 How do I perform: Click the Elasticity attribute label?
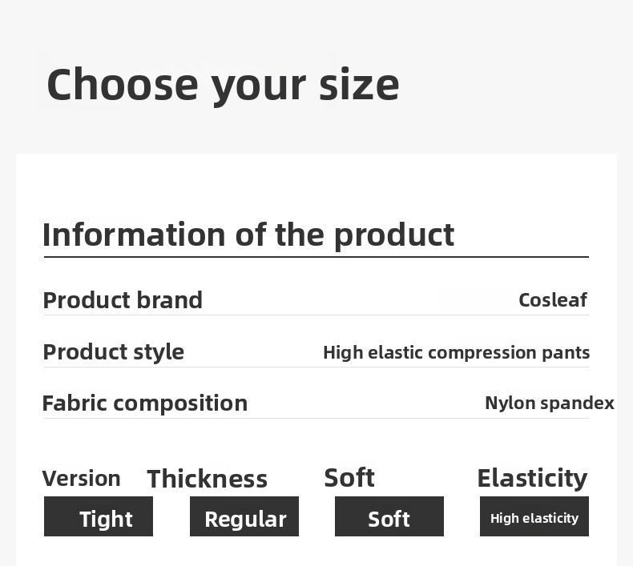[532, 478]
